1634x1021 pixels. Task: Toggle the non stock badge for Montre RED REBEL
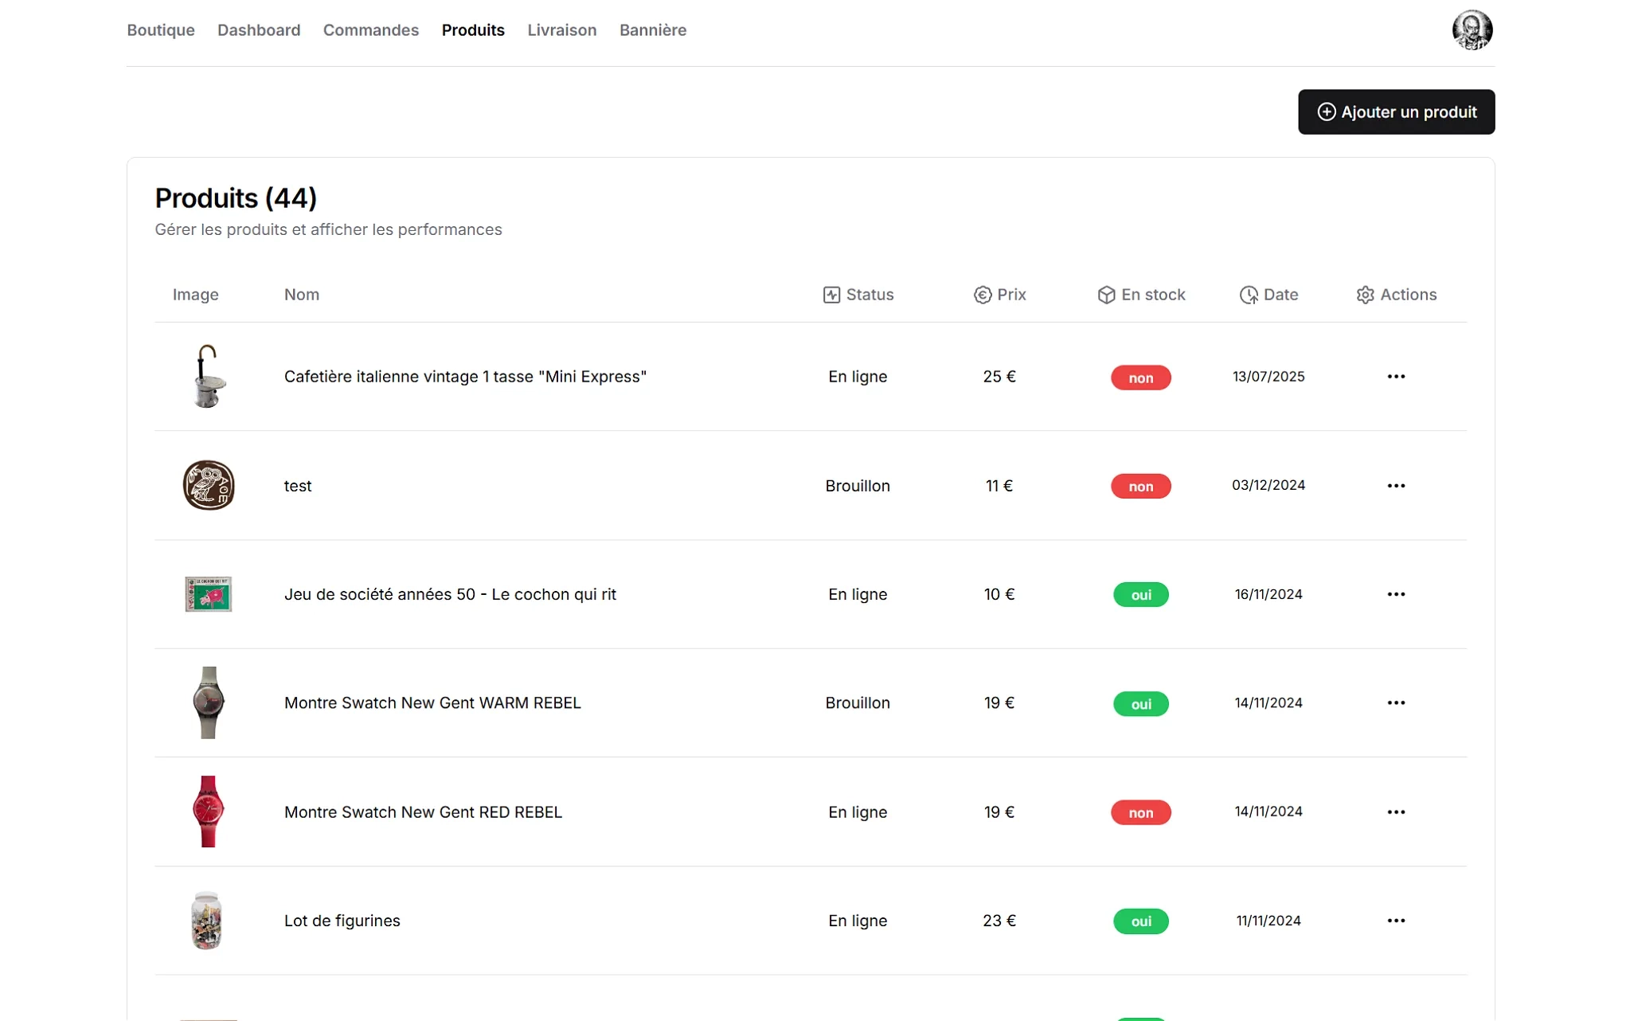point(1140,812)
